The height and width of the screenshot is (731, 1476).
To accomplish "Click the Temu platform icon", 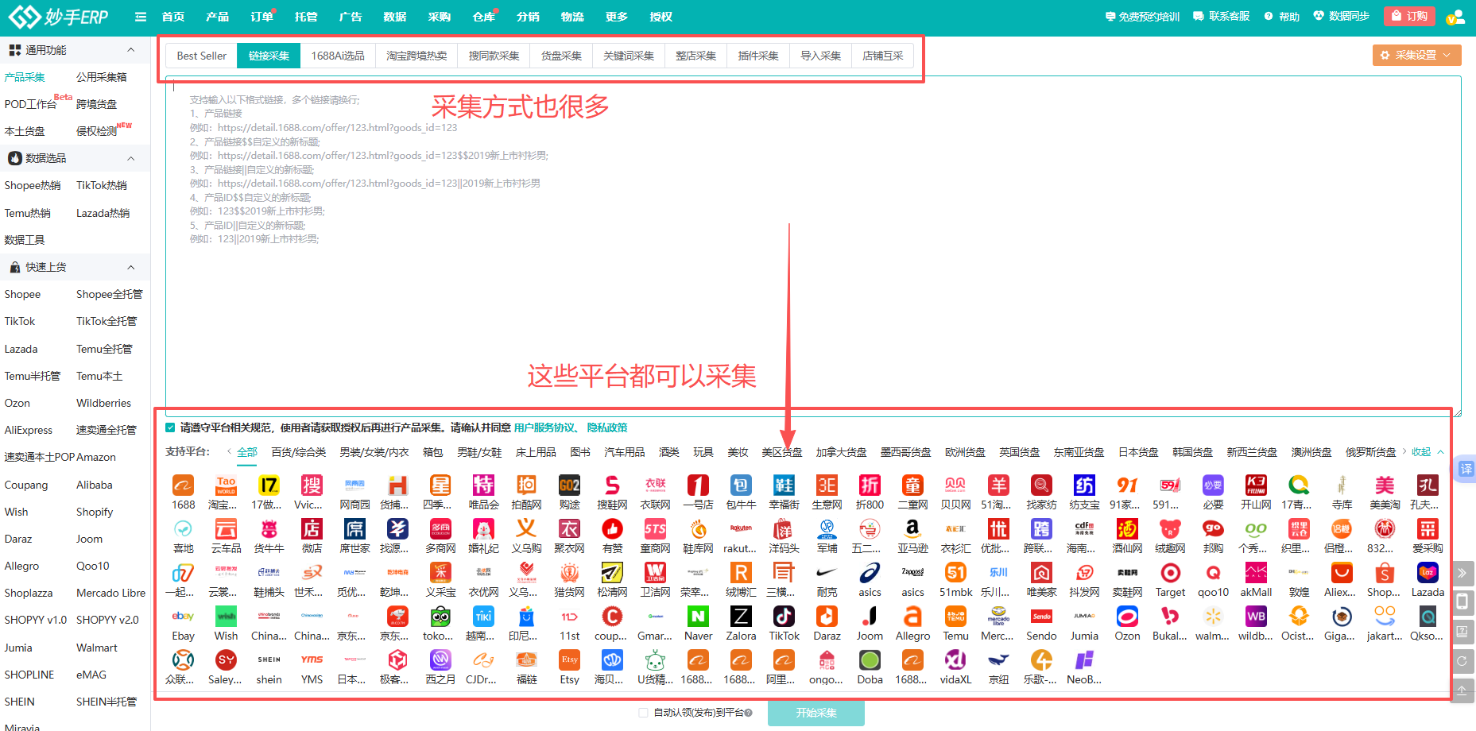I will [x=955, y=617].
